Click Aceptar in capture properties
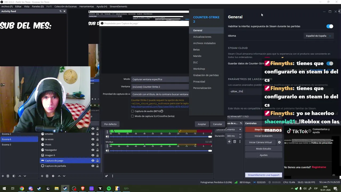 click(x=202, y=124)
